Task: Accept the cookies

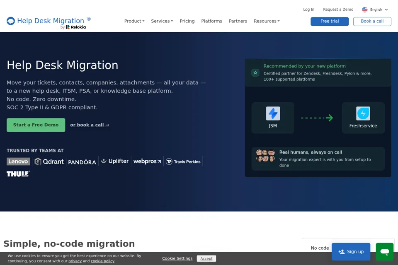Action: pos(206,258)
